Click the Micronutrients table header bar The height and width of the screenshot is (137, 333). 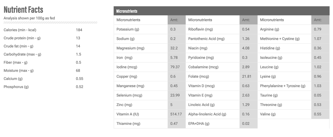pos(222,11)
